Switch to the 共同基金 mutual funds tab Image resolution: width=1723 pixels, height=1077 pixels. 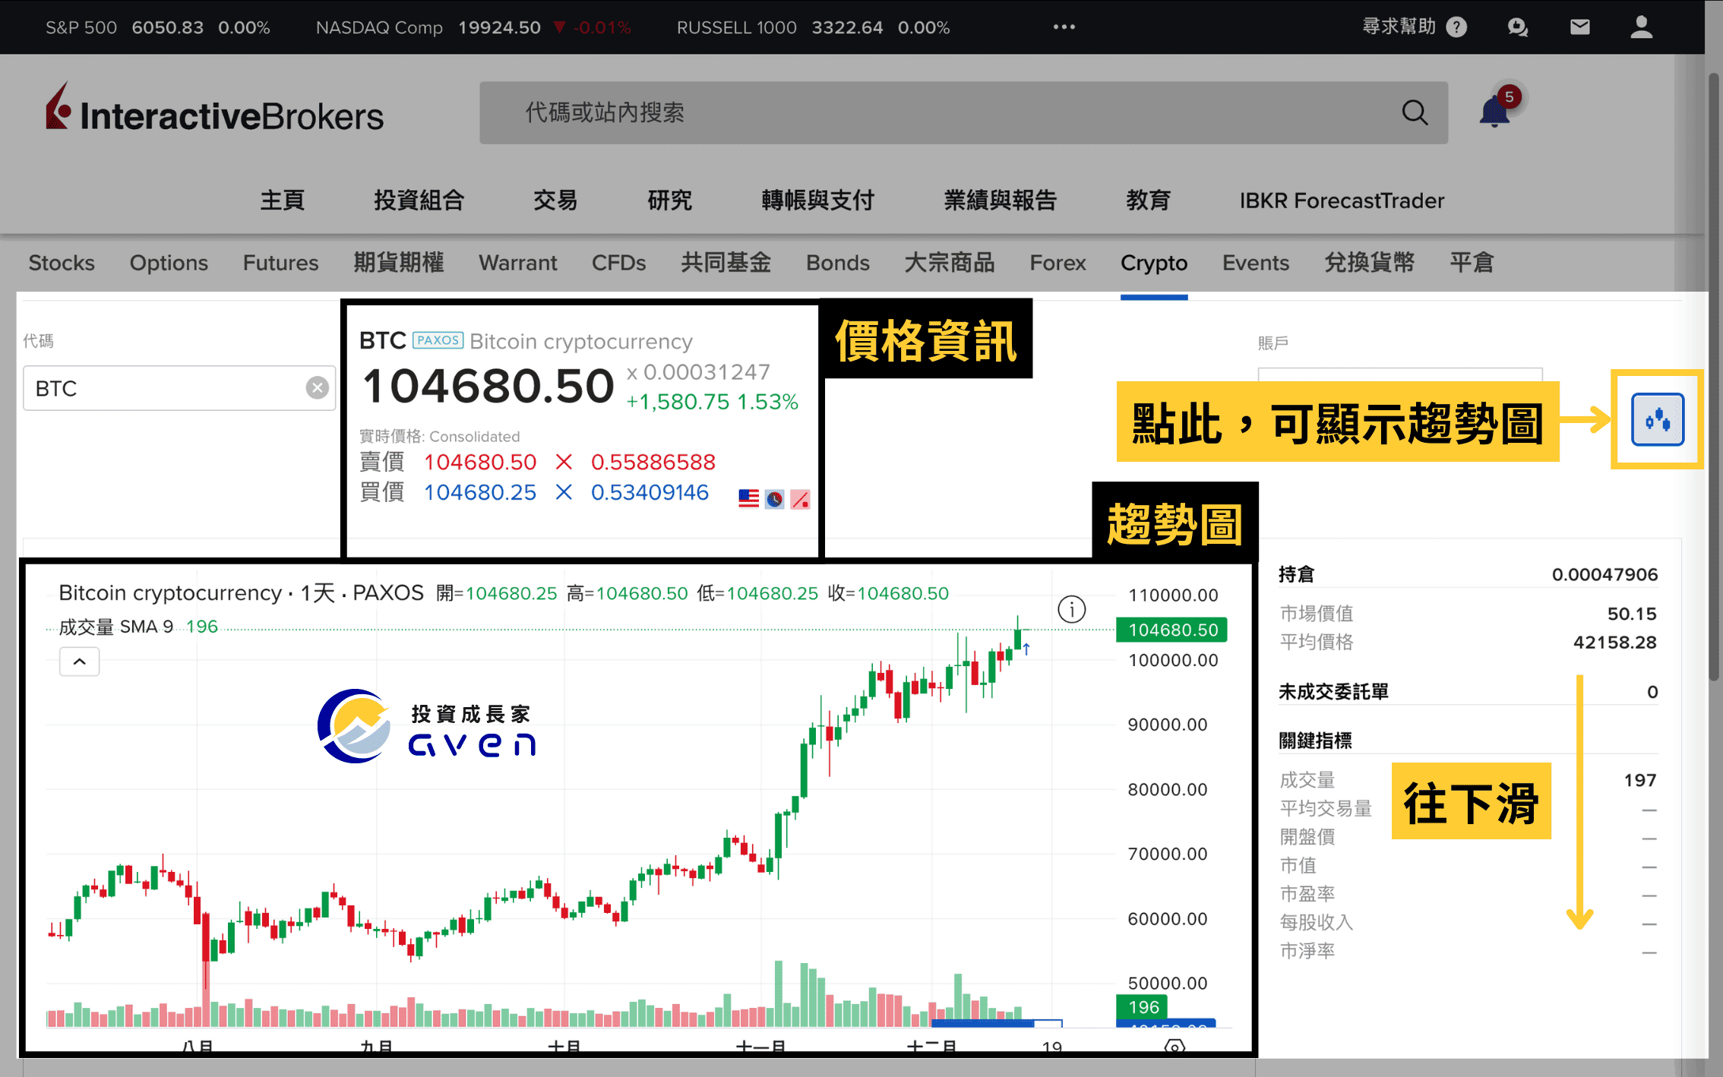click(726, 263)
